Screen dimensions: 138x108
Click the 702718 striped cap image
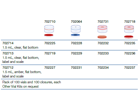(x=129, y=29)
